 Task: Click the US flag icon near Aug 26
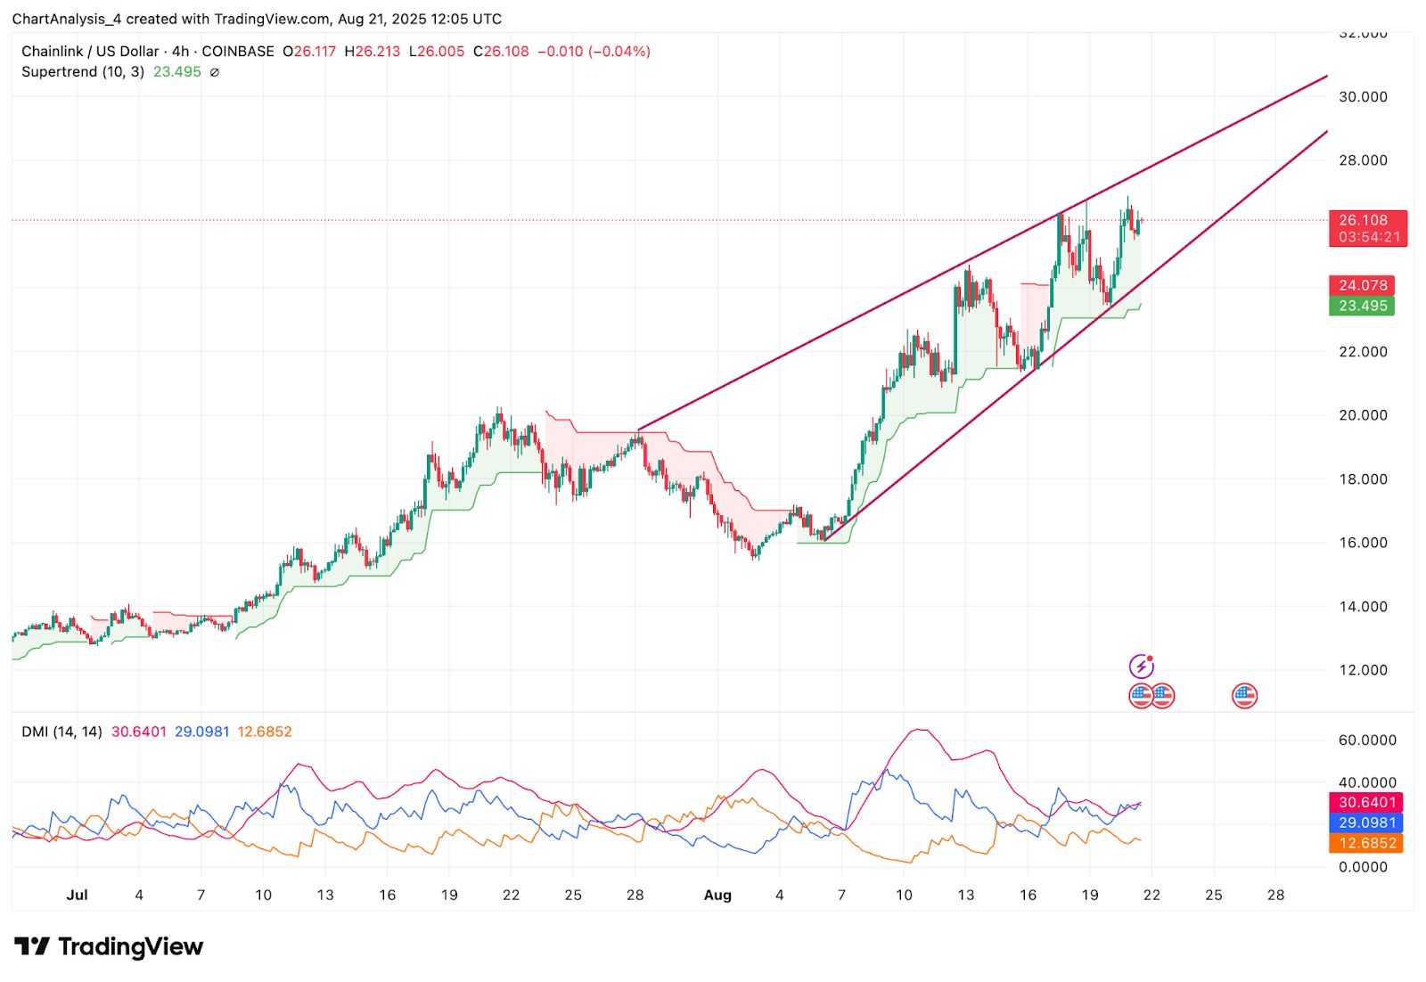click(x=1244, y=696)
